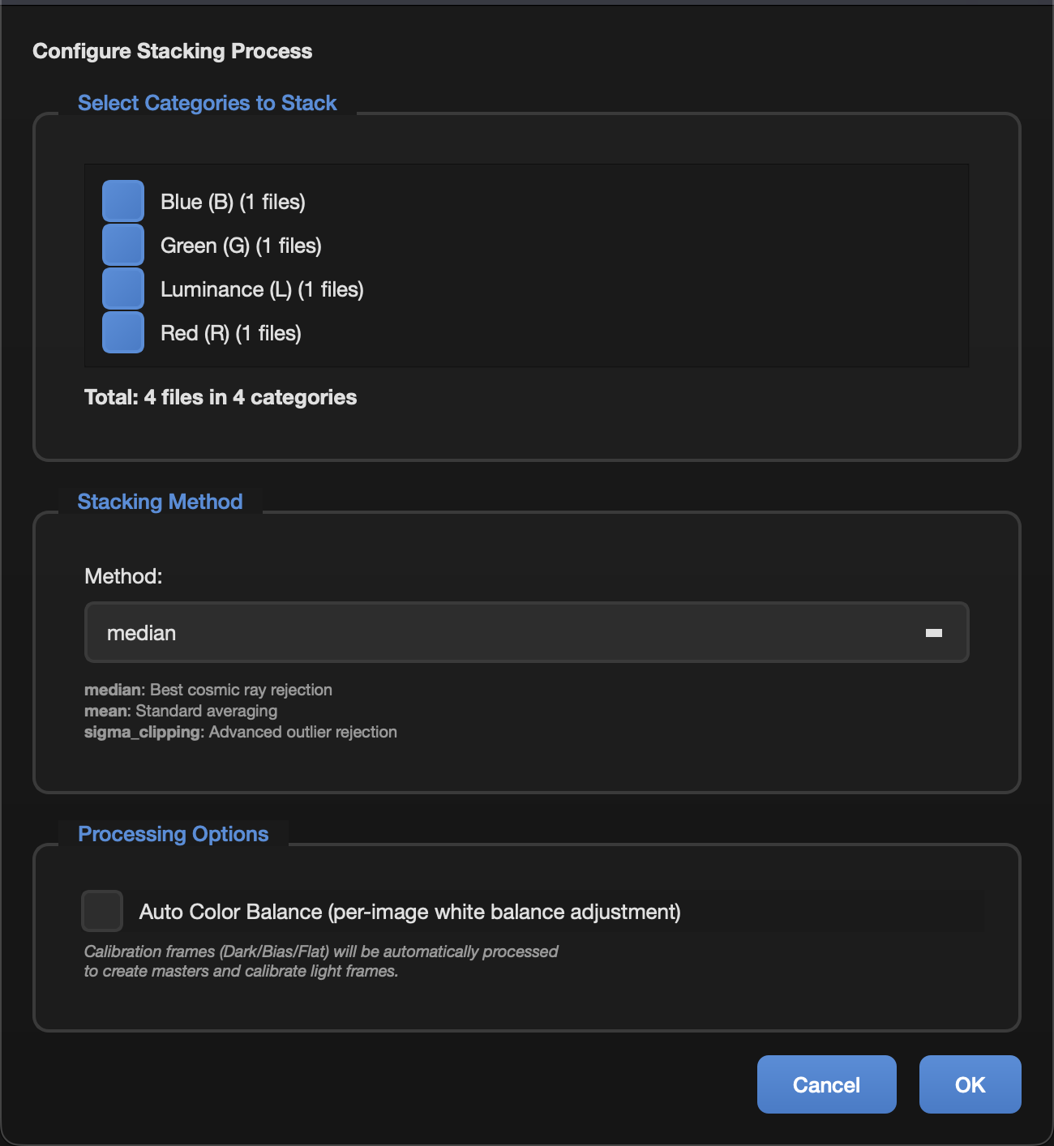Select the Green (G) file row
The height and width of the screenshot is (1146, 1054).
pos(241,245)
